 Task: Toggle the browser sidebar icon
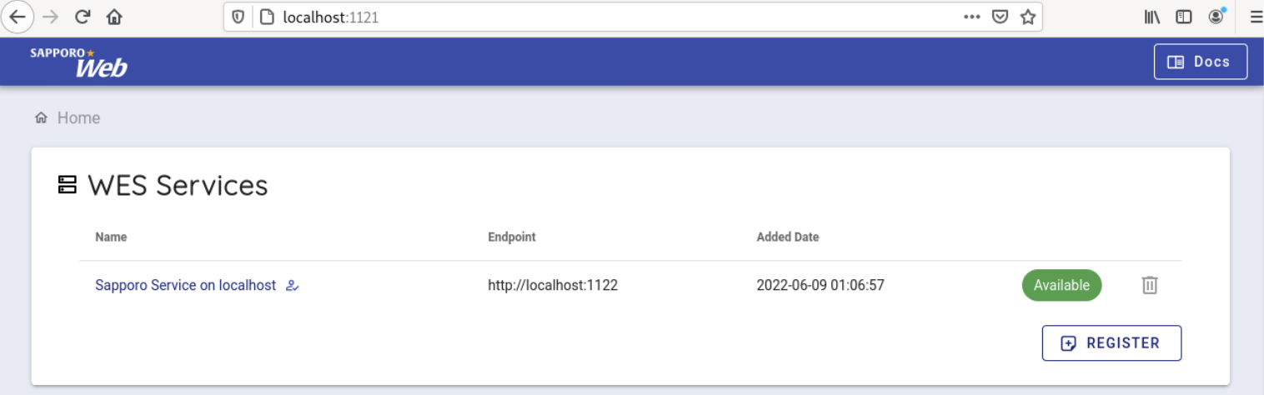[1184, 17]
